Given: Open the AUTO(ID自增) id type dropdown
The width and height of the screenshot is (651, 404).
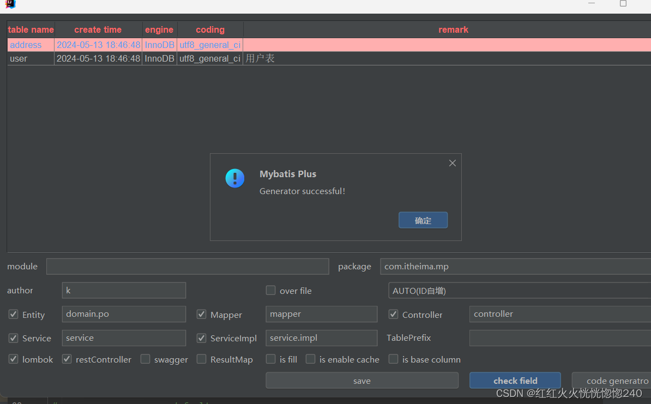Looking at the screenshot, I should [520, 291].
